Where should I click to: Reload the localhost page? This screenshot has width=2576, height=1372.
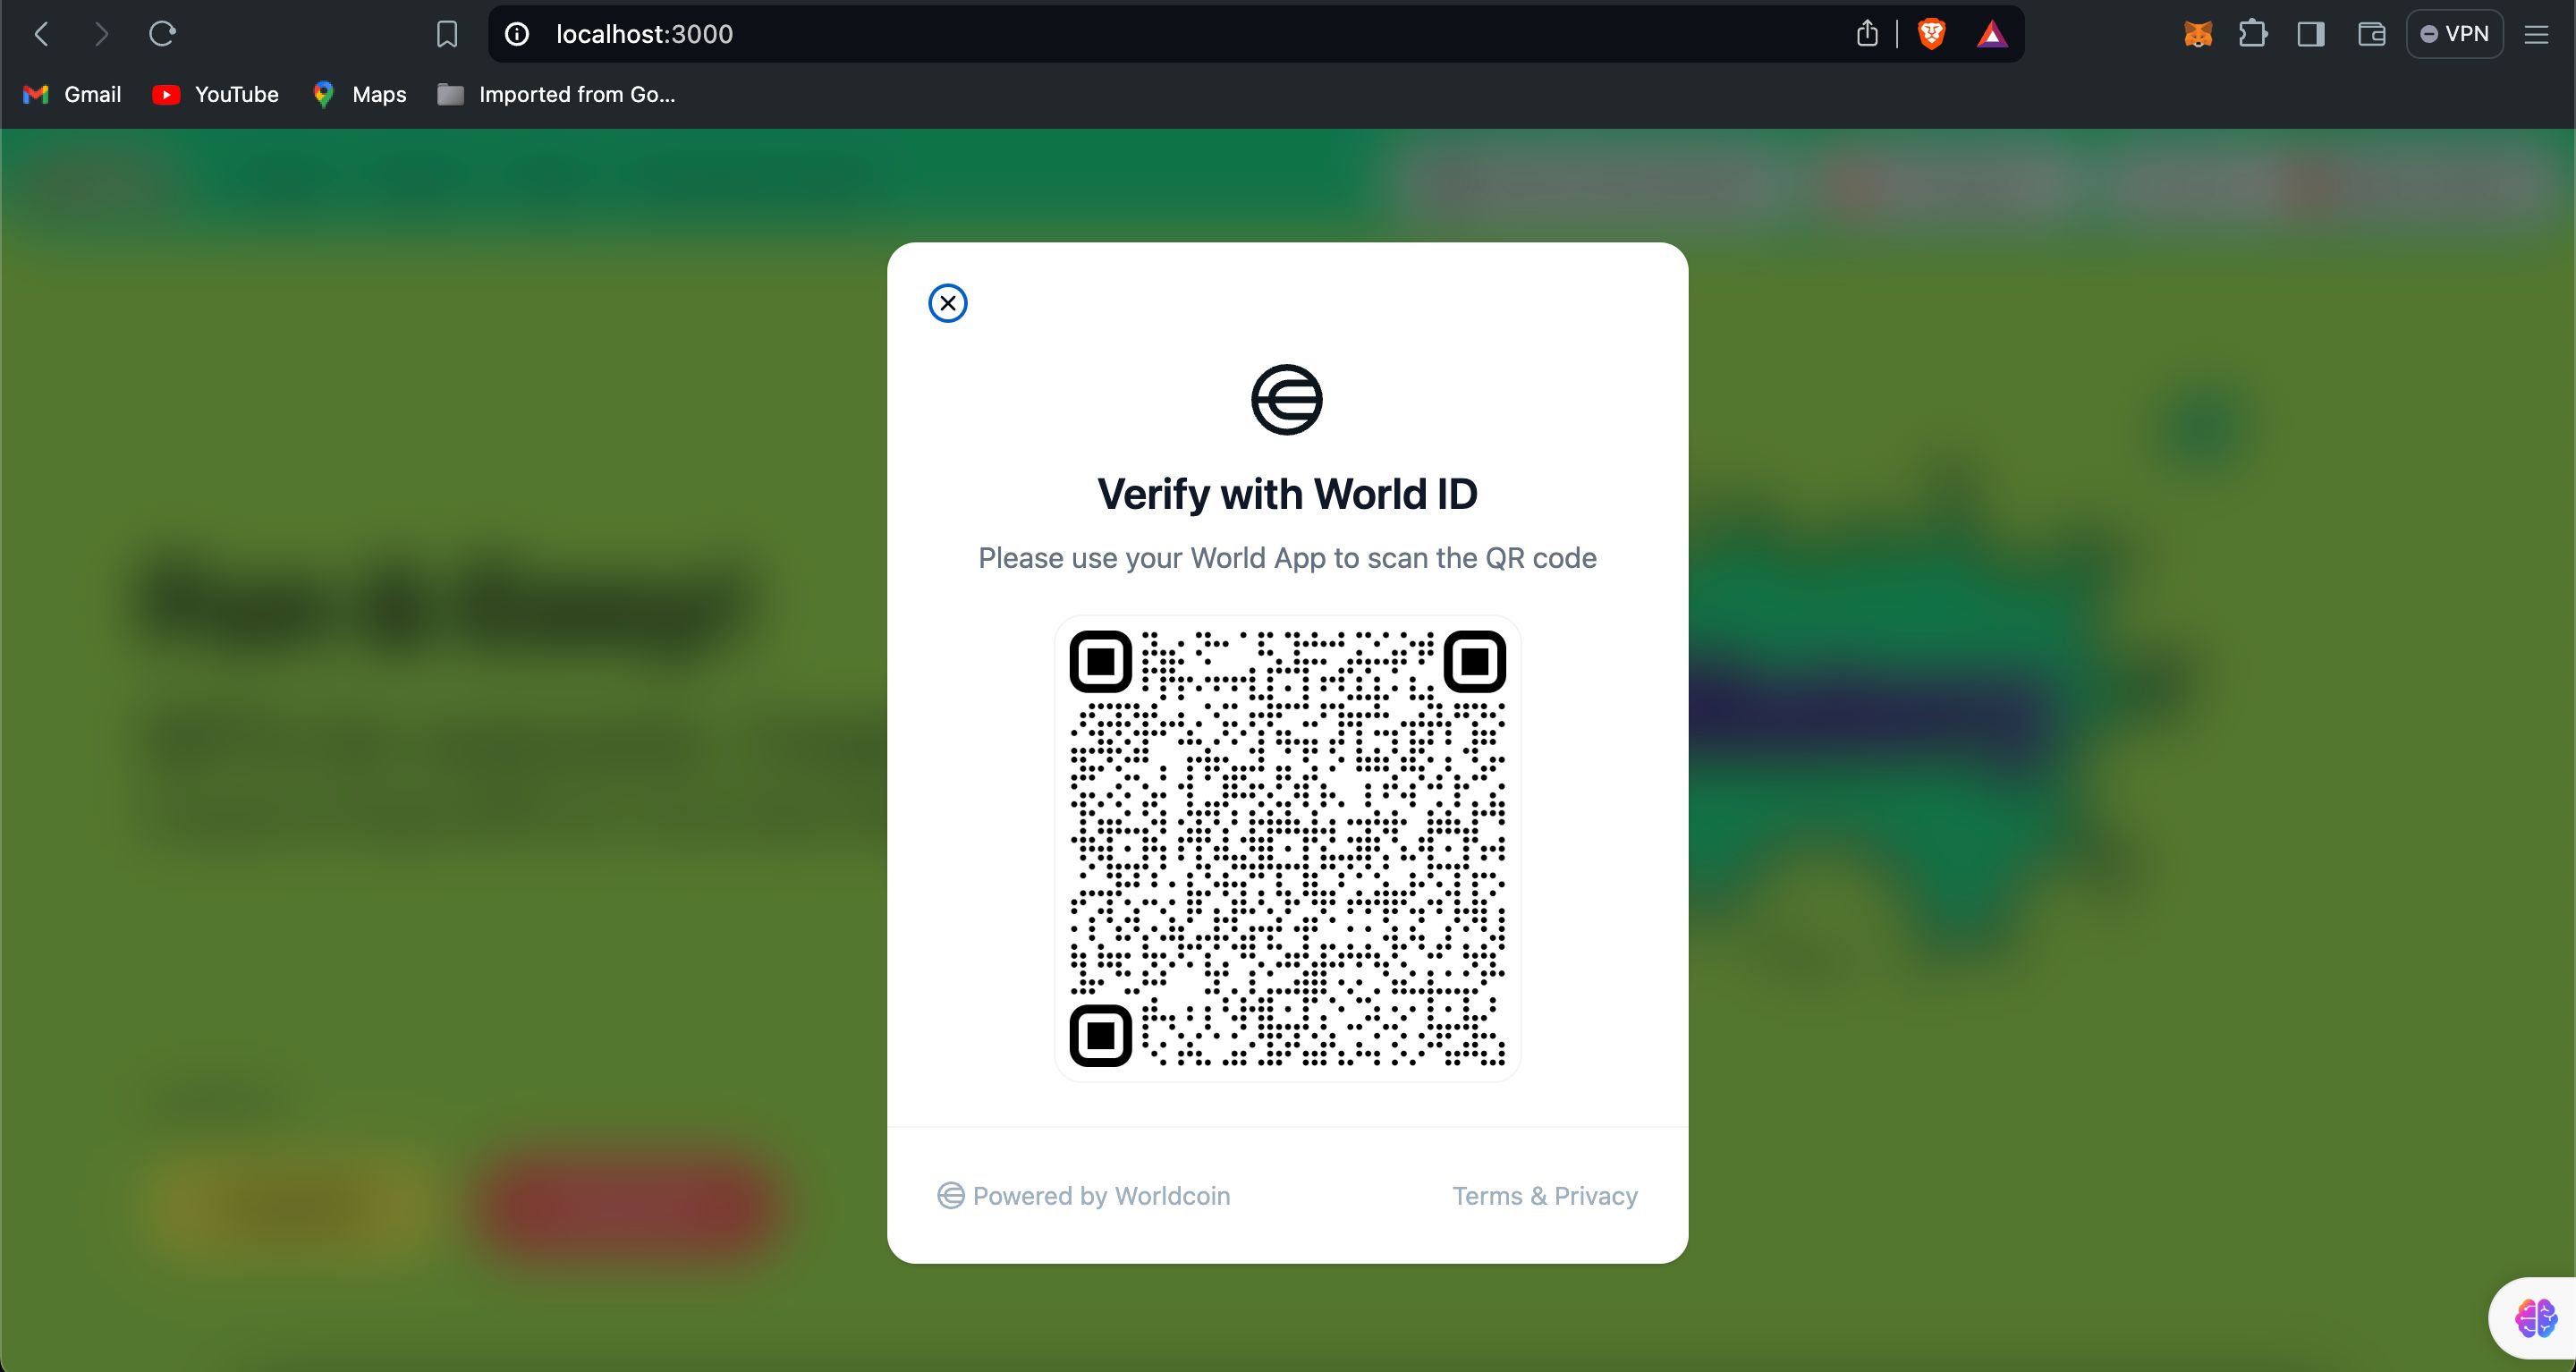coord(163,34)
